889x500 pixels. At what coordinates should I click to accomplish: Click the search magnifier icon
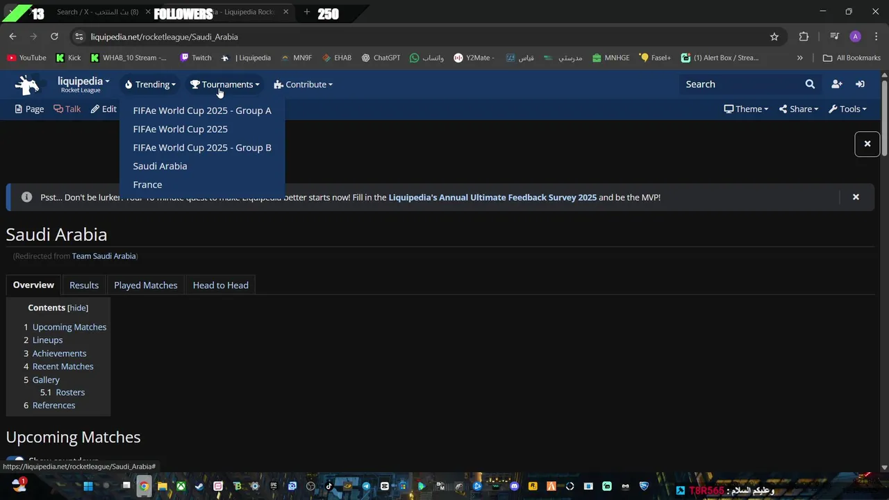810,84
